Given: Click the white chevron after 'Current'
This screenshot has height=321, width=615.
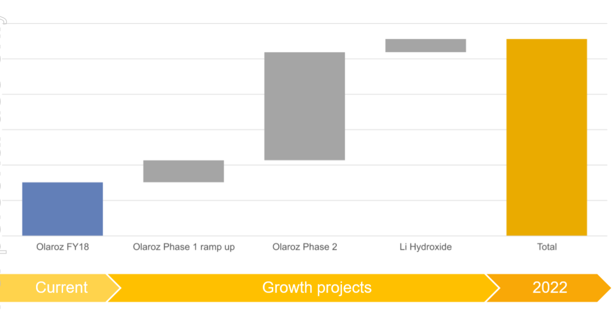Looking at the screenshot, I should (x=115, y=288).
